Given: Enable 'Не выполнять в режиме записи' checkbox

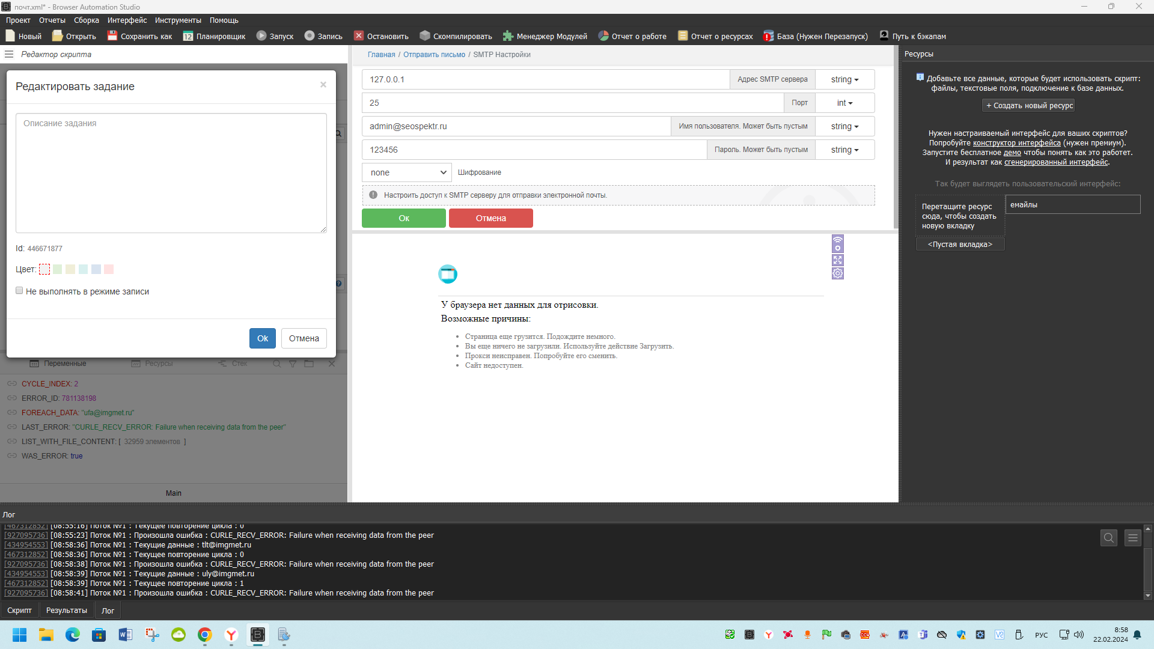Looking at the screenshot, I should click(x=19, y=291).
